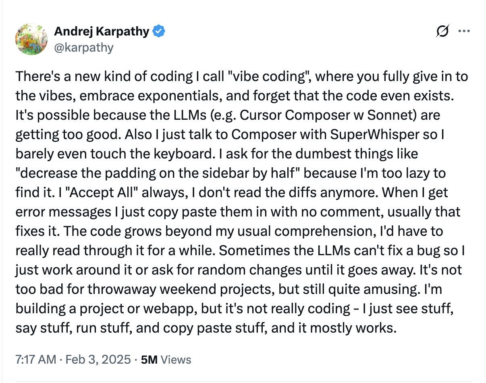Click the word "SuperWhisper" in the post

[x=375, y=134]
